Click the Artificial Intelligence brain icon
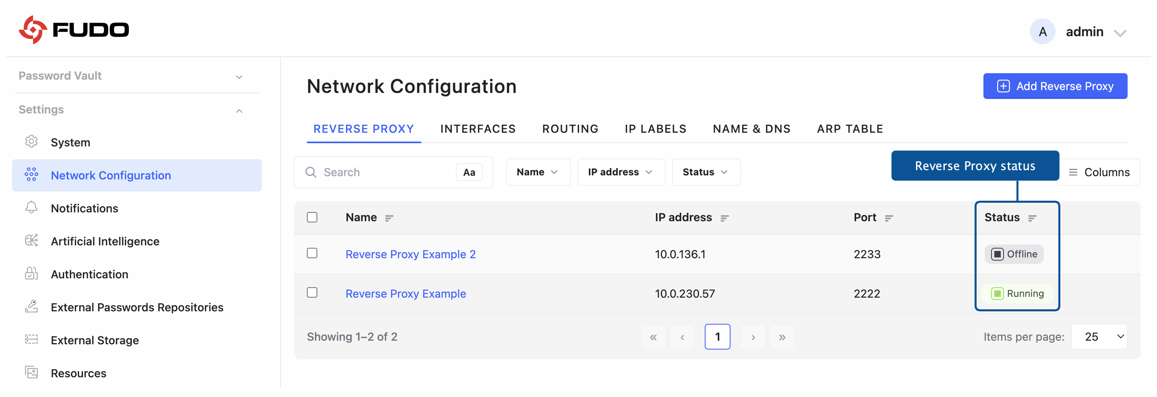This screenshot has height=397, width=1157. coord(31,241)
